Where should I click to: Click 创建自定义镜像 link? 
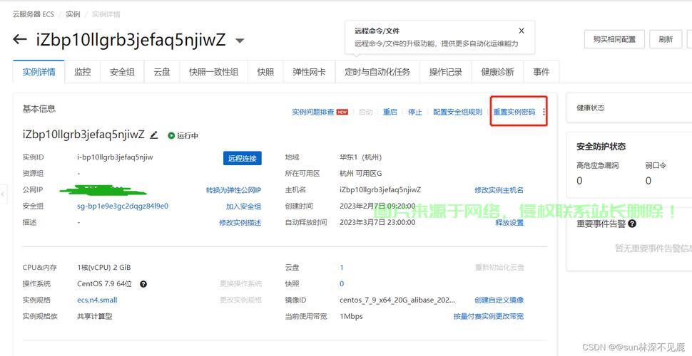[x=499, y=300]
